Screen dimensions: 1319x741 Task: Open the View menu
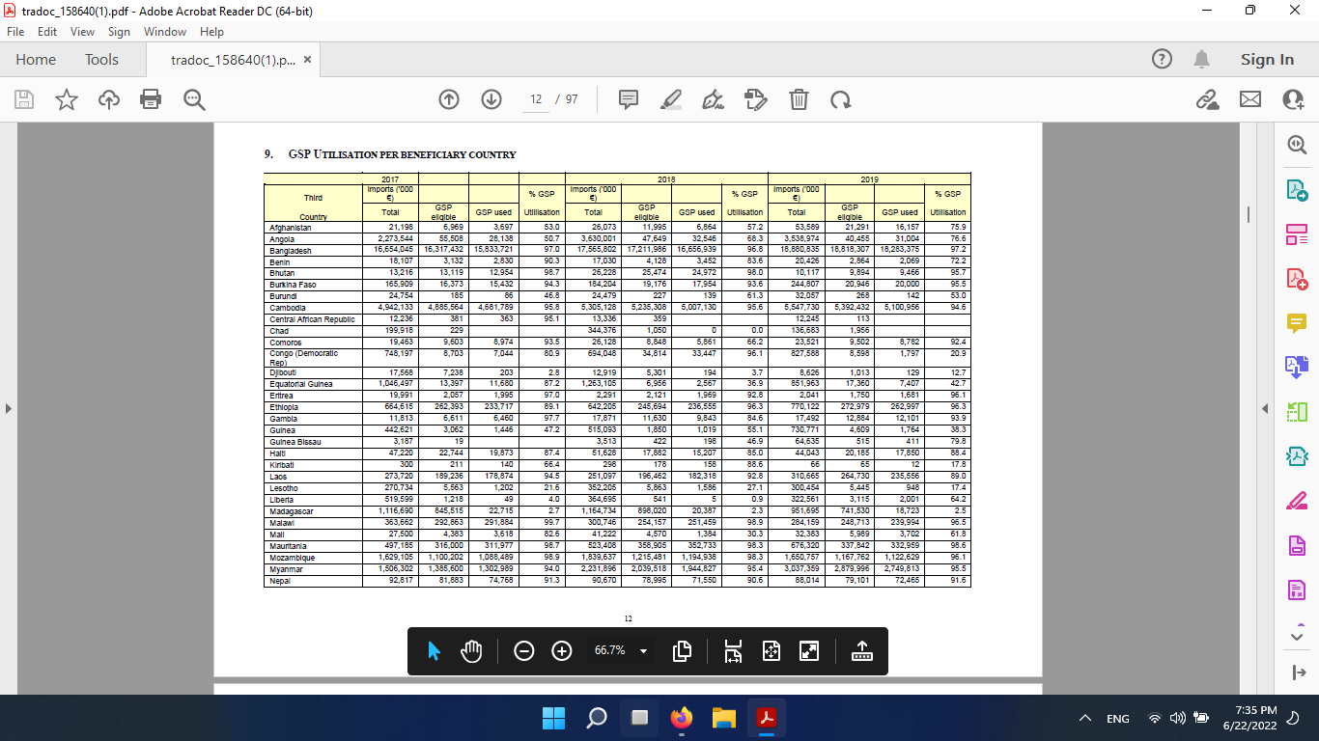83,32
